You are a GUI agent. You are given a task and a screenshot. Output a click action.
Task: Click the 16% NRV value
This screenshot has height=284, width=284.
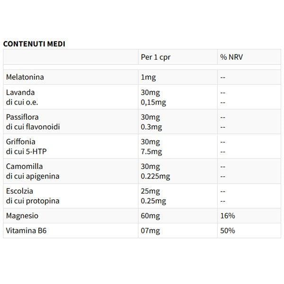click(228, 216)
